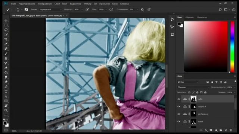Open smoothing options gear
This screenshot has height=134, width=239.
pyautogui.click(x=142, y=10)
